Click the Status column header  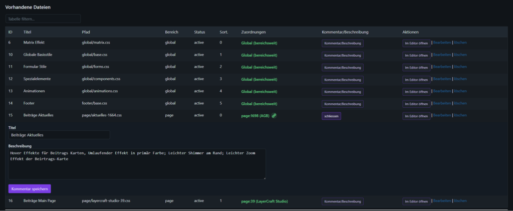pos(199,32)
